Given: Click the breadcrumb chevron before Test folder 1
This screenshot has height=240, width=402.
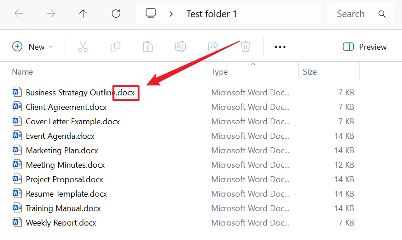Looking at the screenshot, I should 171,14.
